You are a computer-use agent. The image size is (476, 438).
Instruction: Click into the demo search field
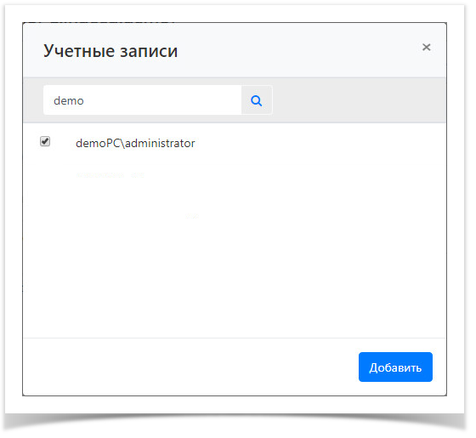click(x=143, y=100)
